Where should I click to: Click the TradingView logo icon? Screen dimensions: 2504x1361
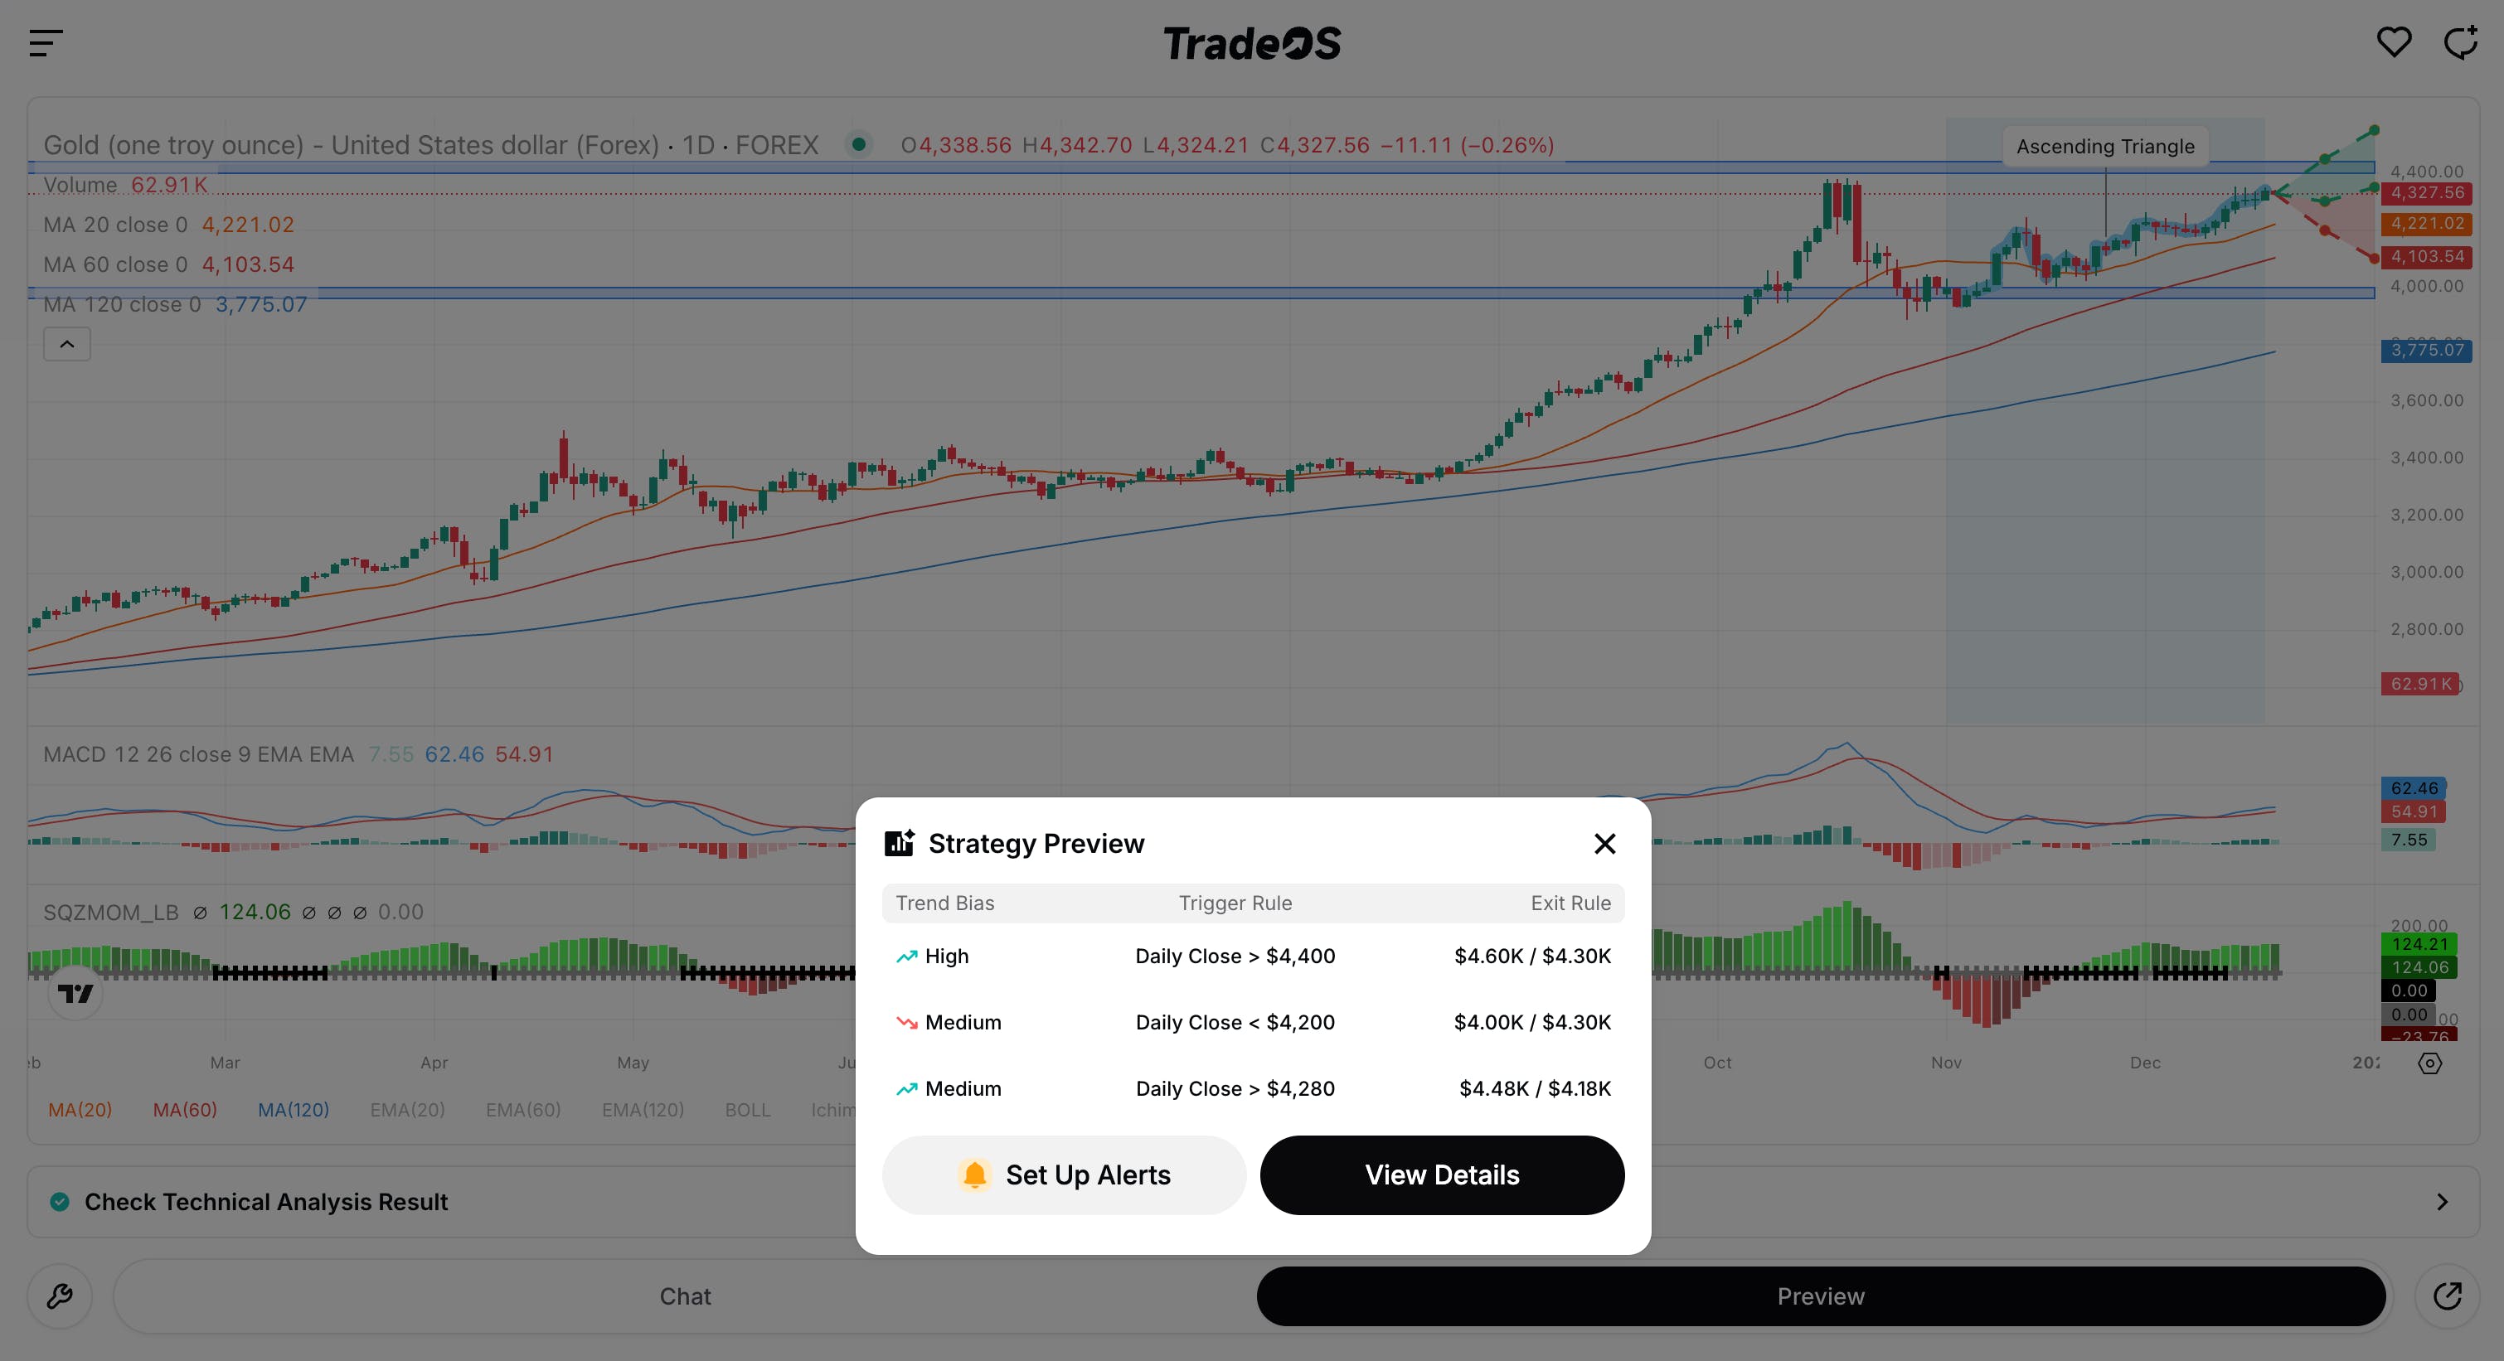[75, 993]
